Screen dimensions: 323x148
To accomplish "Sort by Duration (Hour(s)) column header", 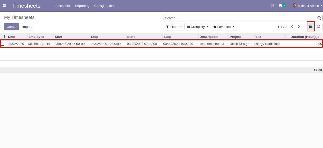I will (x=304, y=37).
